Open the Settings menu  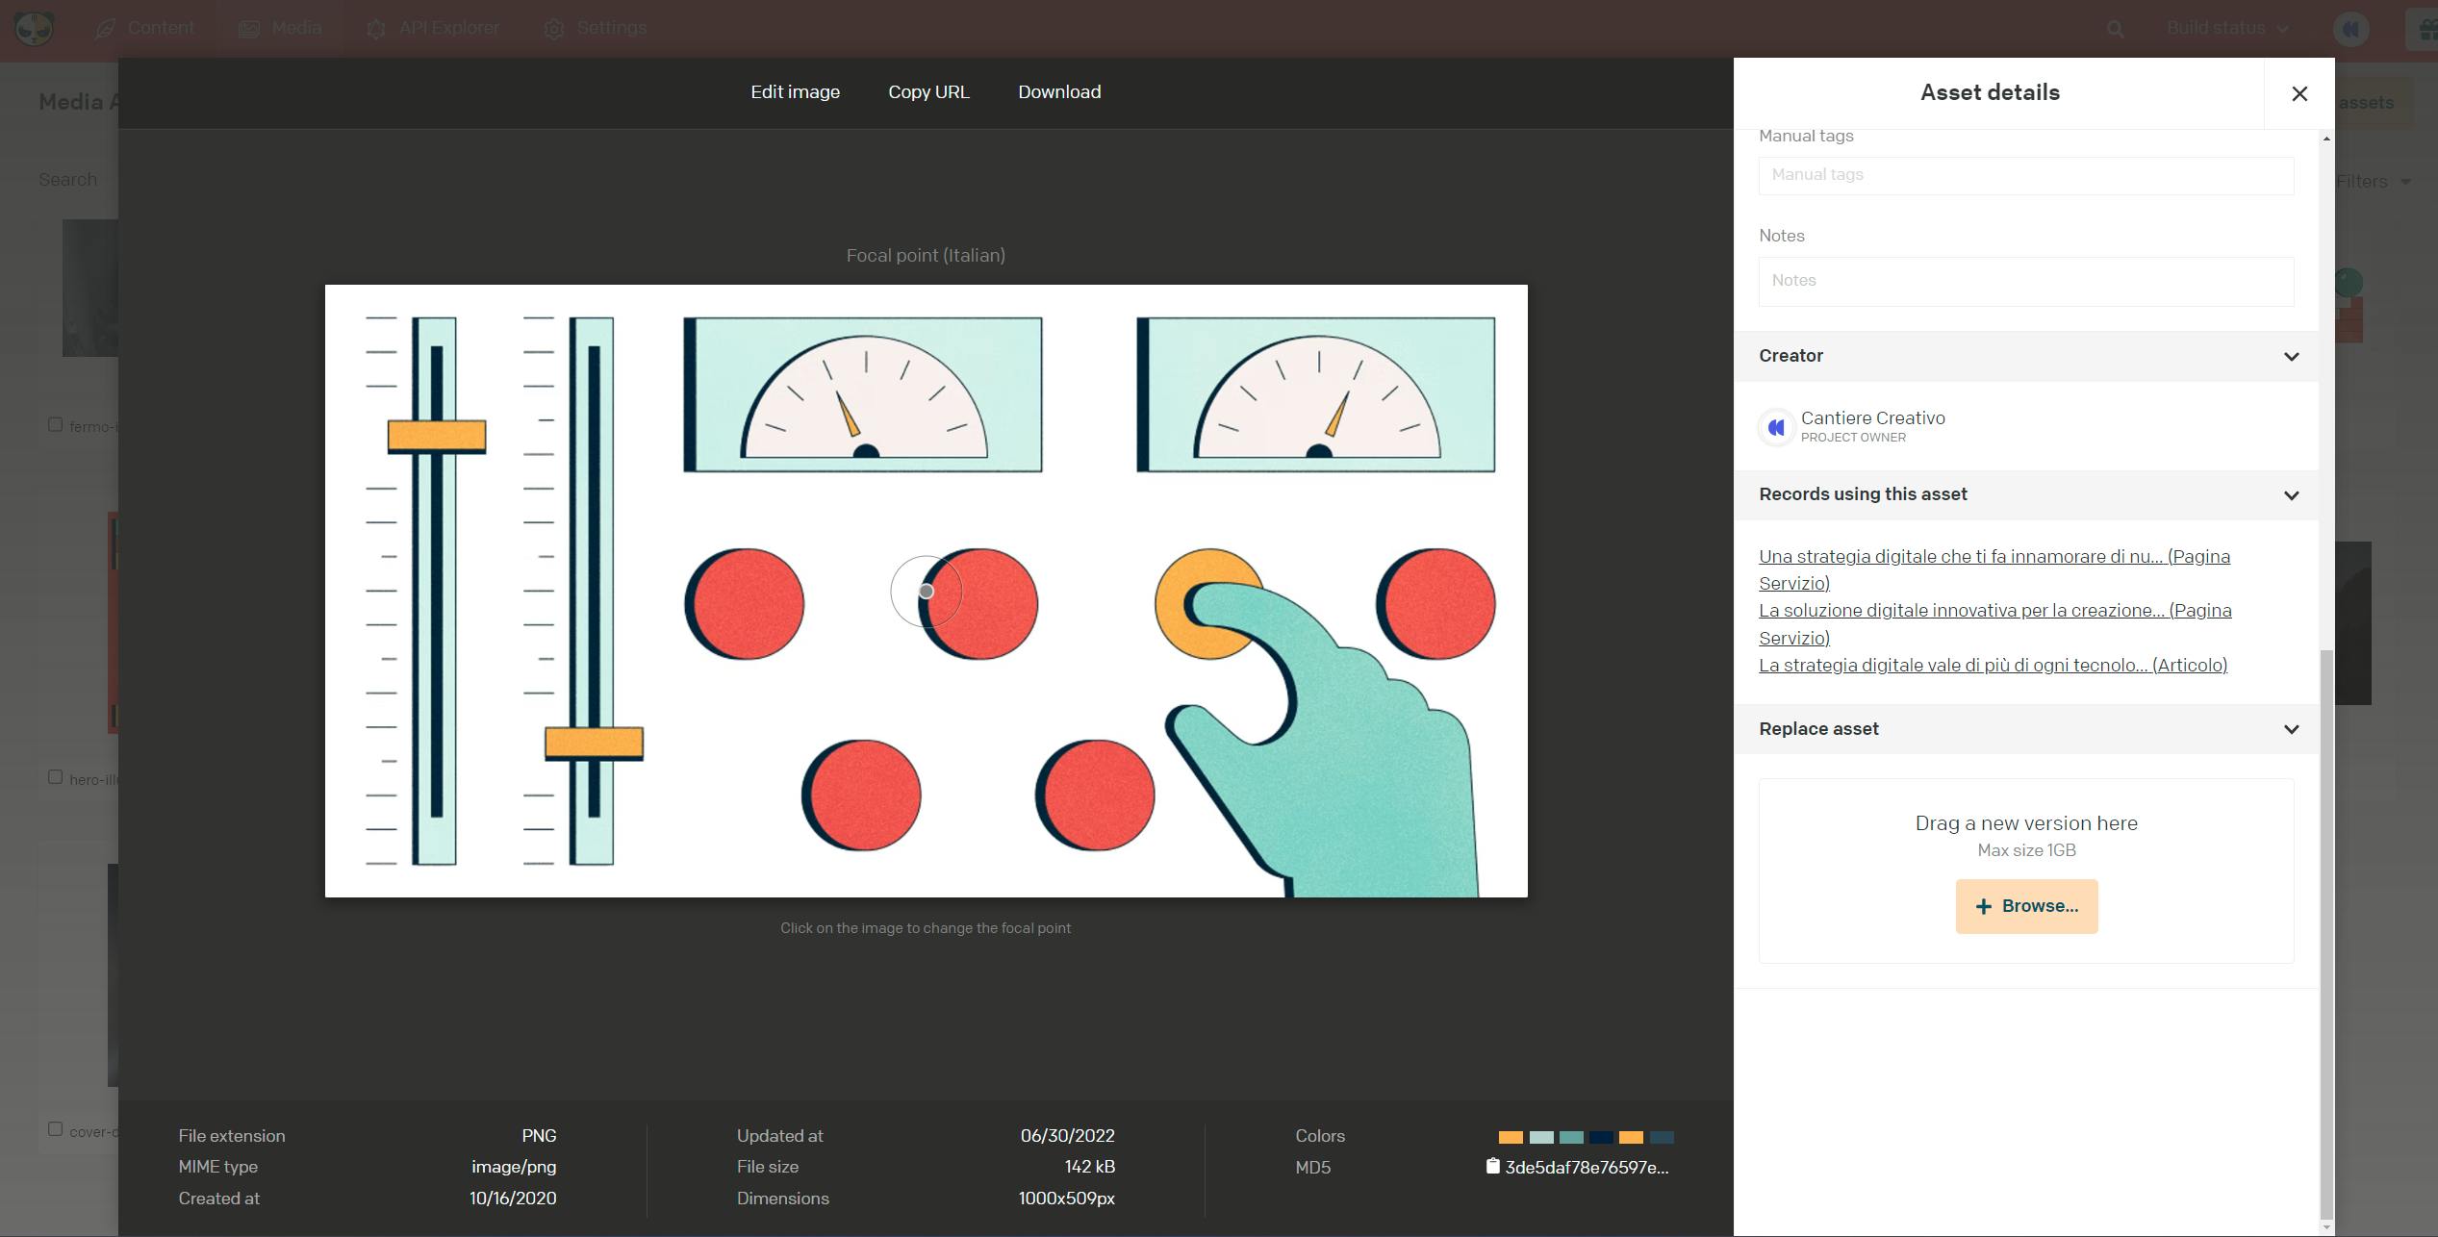coord(595,28)
